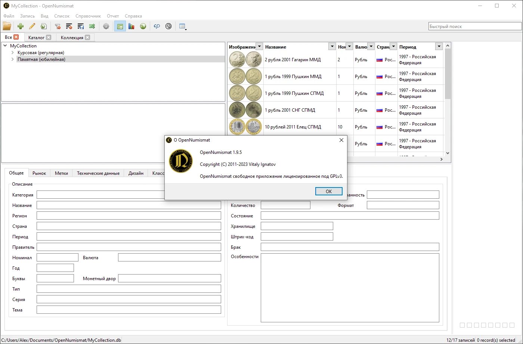Open settings via the gear icon
The image size is (523, 344).
[x=106, y=26]
